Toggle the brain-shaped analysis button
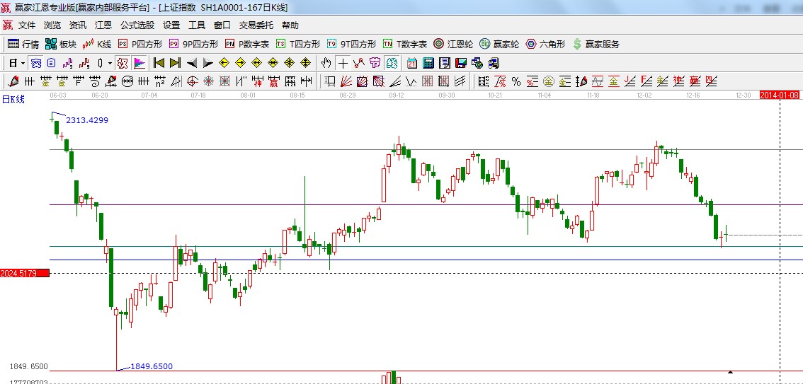 [x=35, y=63]
